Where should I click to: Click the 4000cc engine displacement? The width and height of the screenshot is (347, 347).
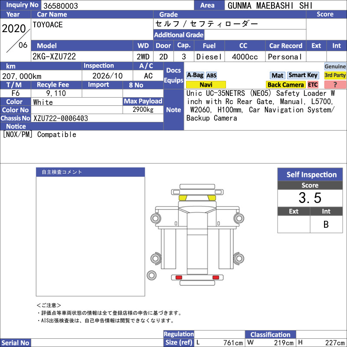245,57
